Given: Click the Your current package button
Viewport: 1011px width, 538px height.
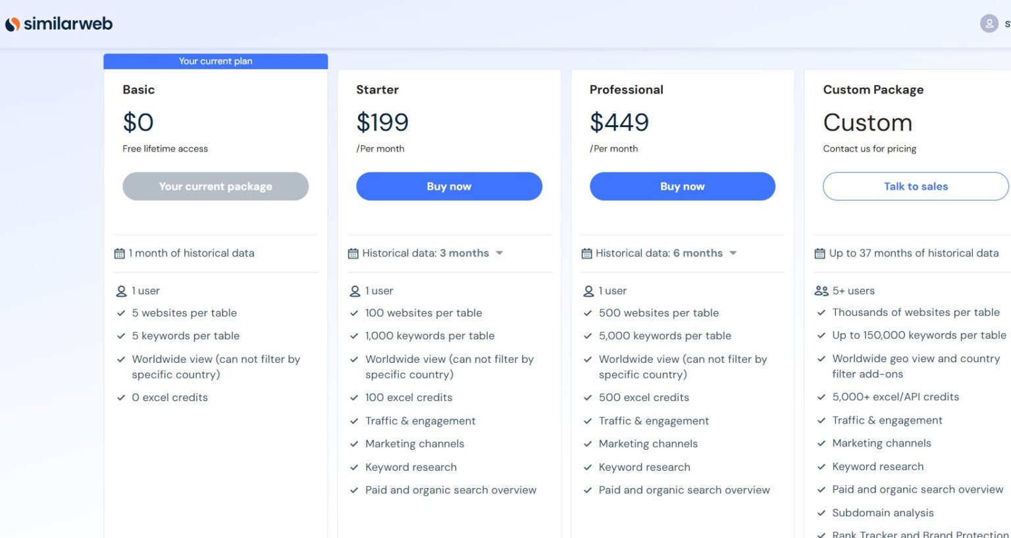Looking at the screenshot, I should [215, 186].
